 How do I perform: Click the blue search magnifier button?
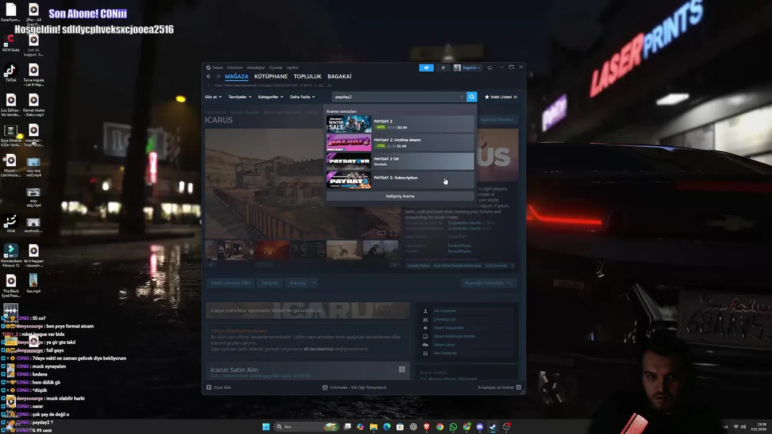point(472,96)
